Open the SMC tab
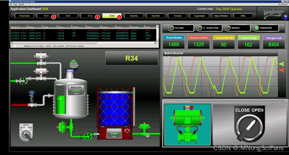 (x=243, y=16)
